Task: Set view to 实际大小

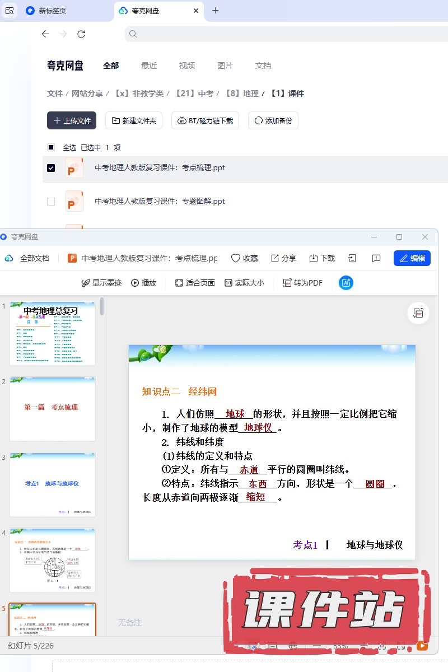Action: (x=244, y=283)
